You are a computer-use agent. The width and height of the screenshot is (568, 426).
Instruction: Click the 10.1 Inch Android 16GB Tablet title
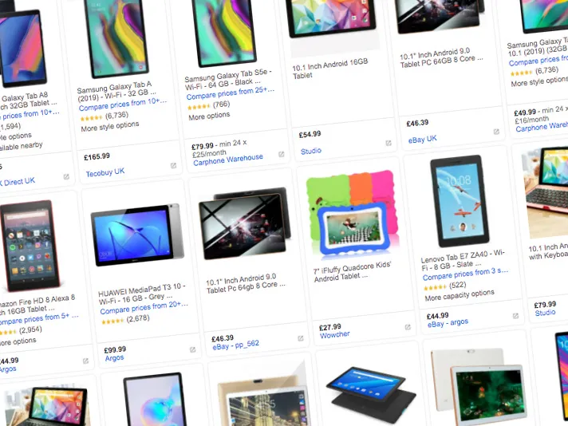pos(330,69)
